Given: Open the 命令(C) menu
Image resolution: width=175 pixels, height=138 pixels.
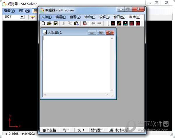Looking at the screenshot, I should (x=90, y=17).
